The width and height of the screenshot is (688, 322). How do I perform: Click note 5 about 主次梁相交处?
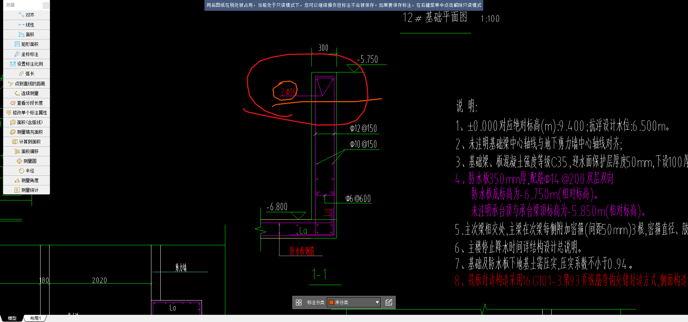pyautogui.click(x=571, y=229)
